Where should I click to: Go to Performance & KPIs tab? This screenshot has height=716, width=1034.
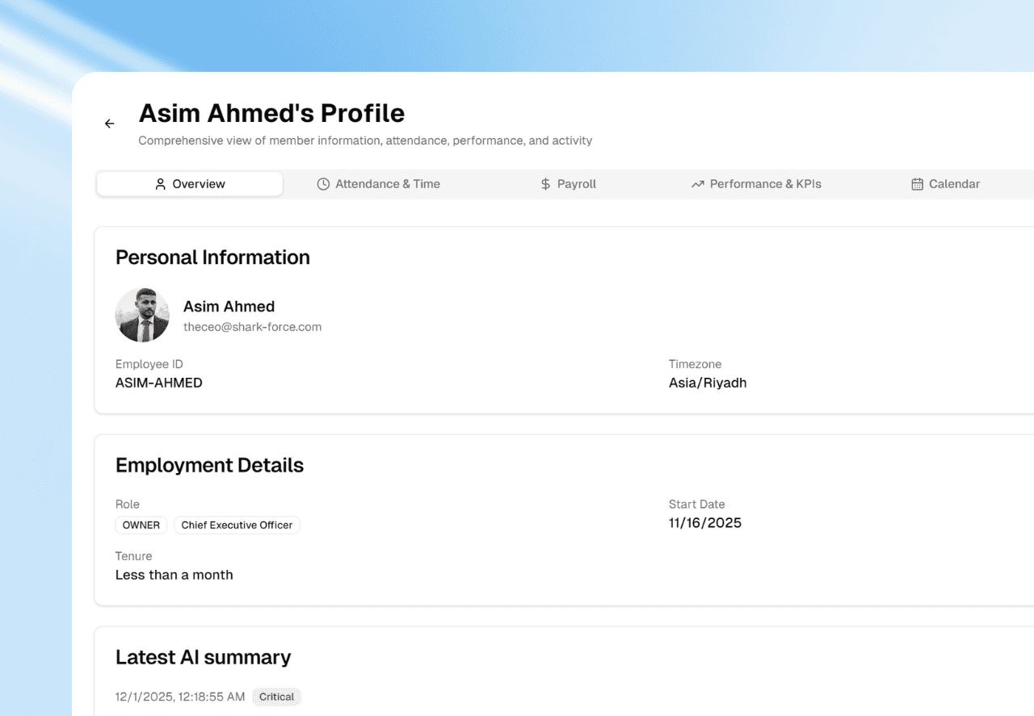[x=756, y=184]
